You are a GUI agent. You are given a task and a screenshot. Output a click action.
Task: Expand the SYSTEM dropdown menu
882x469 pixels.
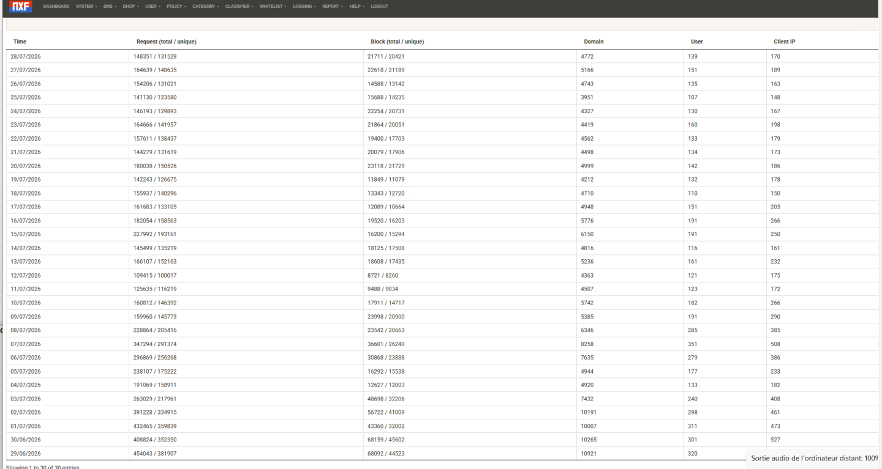[x=86, y=7]
